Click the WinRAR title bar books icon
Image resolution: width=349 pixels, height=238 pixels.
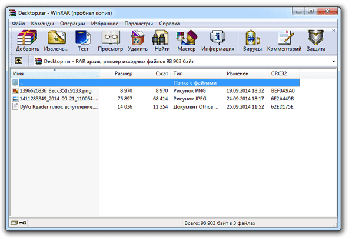point(12,13)
